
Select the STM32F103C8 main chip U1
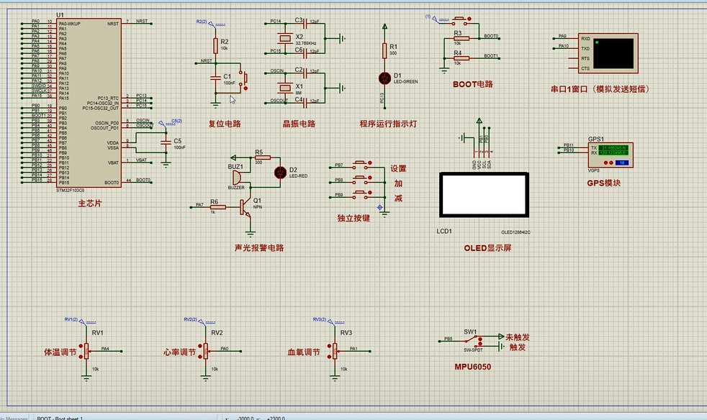tap(89, 103)
